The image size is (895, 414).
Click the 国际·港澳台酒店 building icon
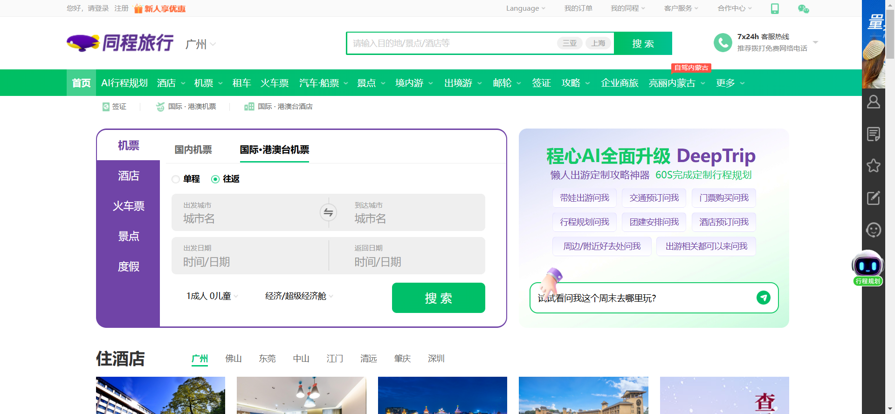pos(249,107)
